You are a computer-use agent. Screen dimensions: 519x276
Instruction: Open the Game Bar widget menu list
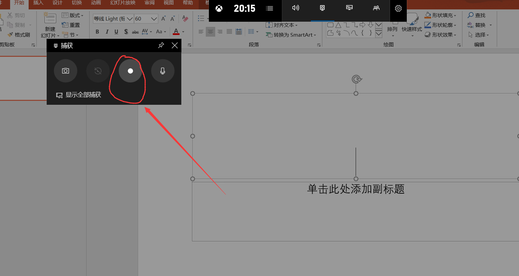click(269, 8)
